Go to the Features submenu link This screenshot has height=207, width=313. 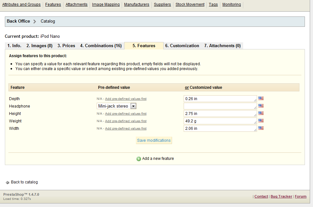[x=53, y=5]
